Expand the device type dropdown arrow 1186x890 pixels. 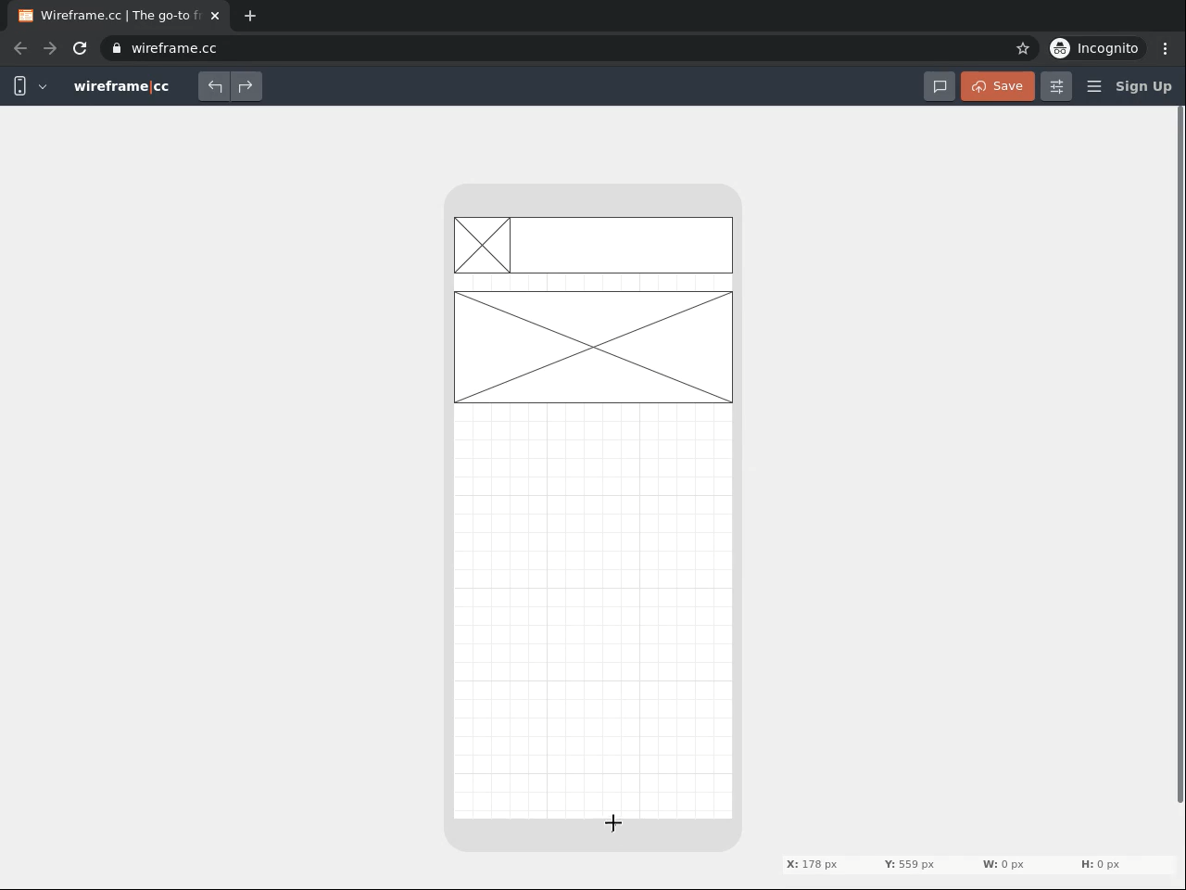point(43,86)
